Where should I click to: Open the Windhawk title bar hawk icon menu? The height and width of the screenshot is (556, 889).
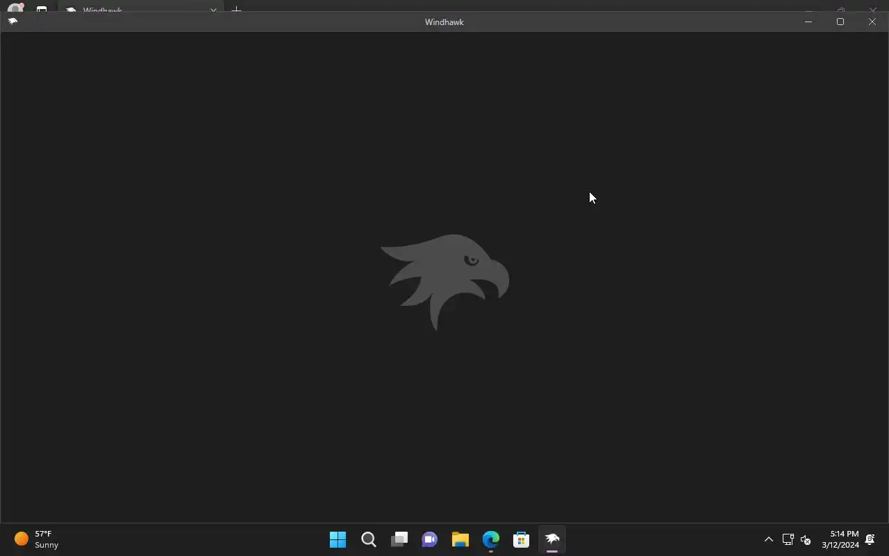click(x=13, y=22)
